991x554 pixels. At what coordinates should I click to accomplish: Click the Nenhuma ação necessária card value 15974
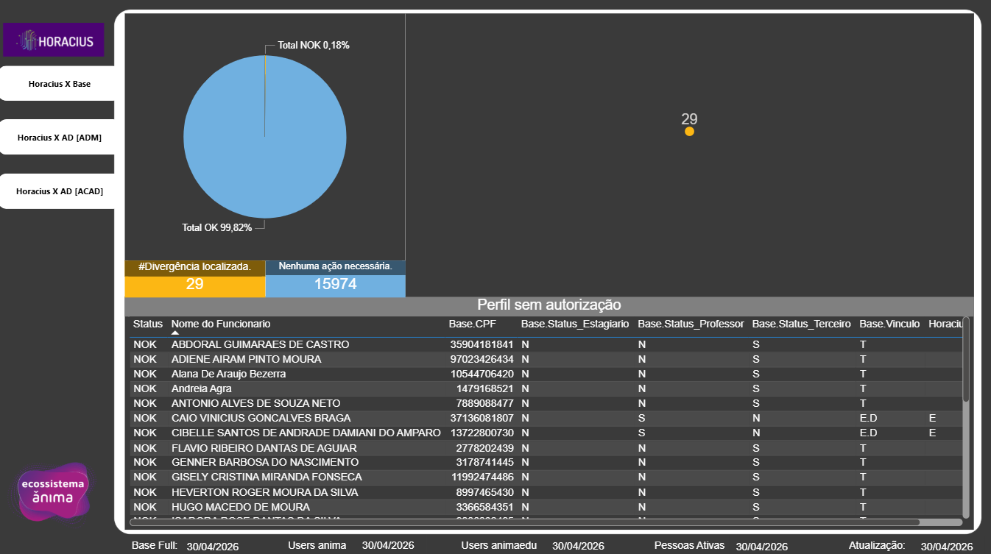point(335,284)
